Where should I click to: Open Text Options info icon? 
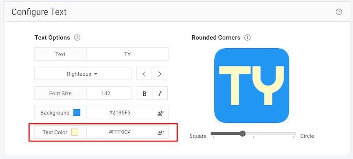click(77, 37)
